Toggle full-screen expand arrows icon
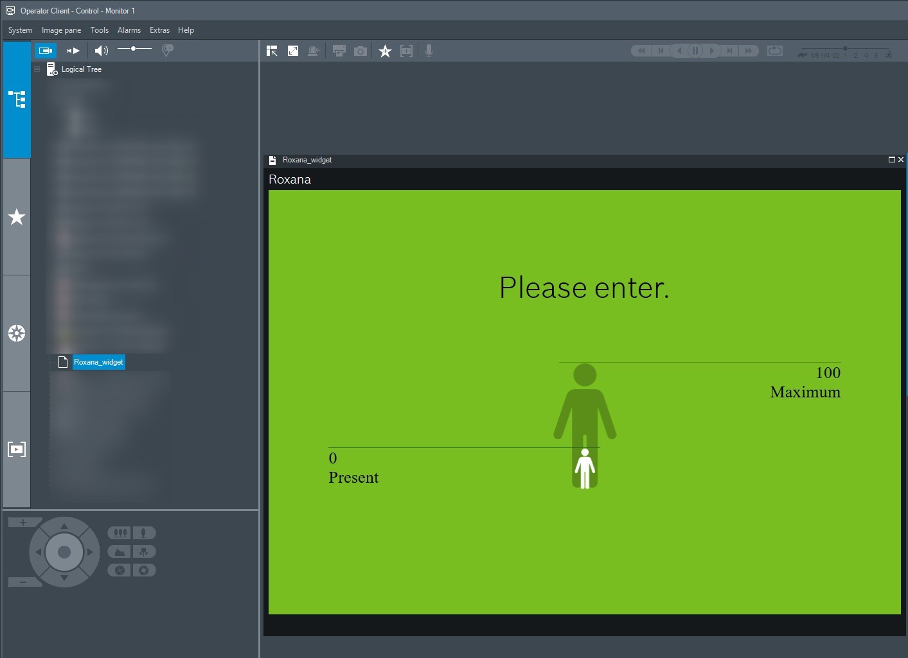Image resolution: width=908 pixels, height=658 pixels. (293, 51)
